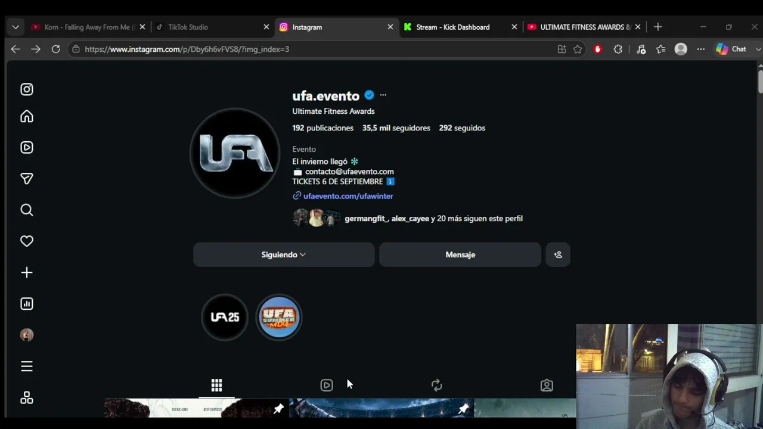Click the 192 publicaciones count
The width and height of the screenshot is (763, 429).
pyautogui.click(x=322, y=128)
